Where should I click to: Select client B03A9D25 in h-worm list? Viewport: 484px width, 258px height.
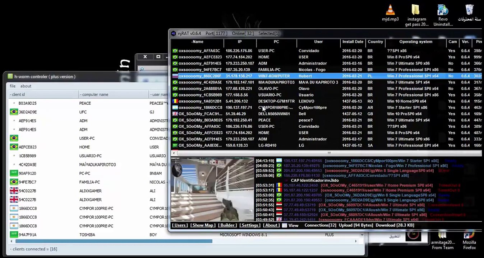27,103
